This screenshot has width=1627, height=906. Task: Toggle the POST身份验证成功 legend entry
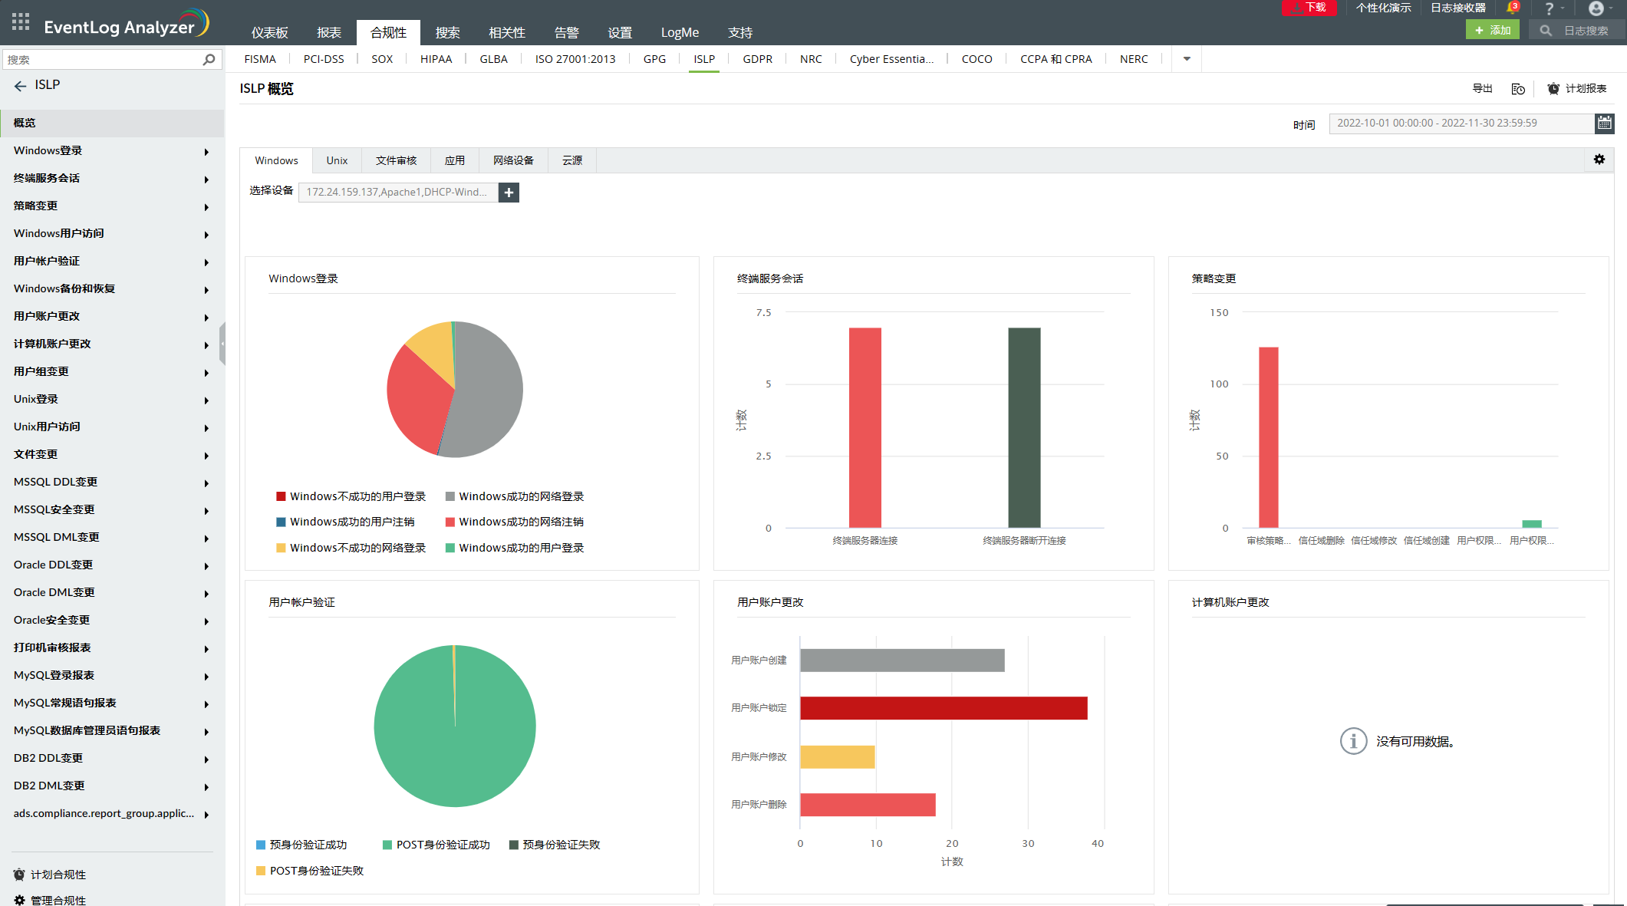point(442,845)
